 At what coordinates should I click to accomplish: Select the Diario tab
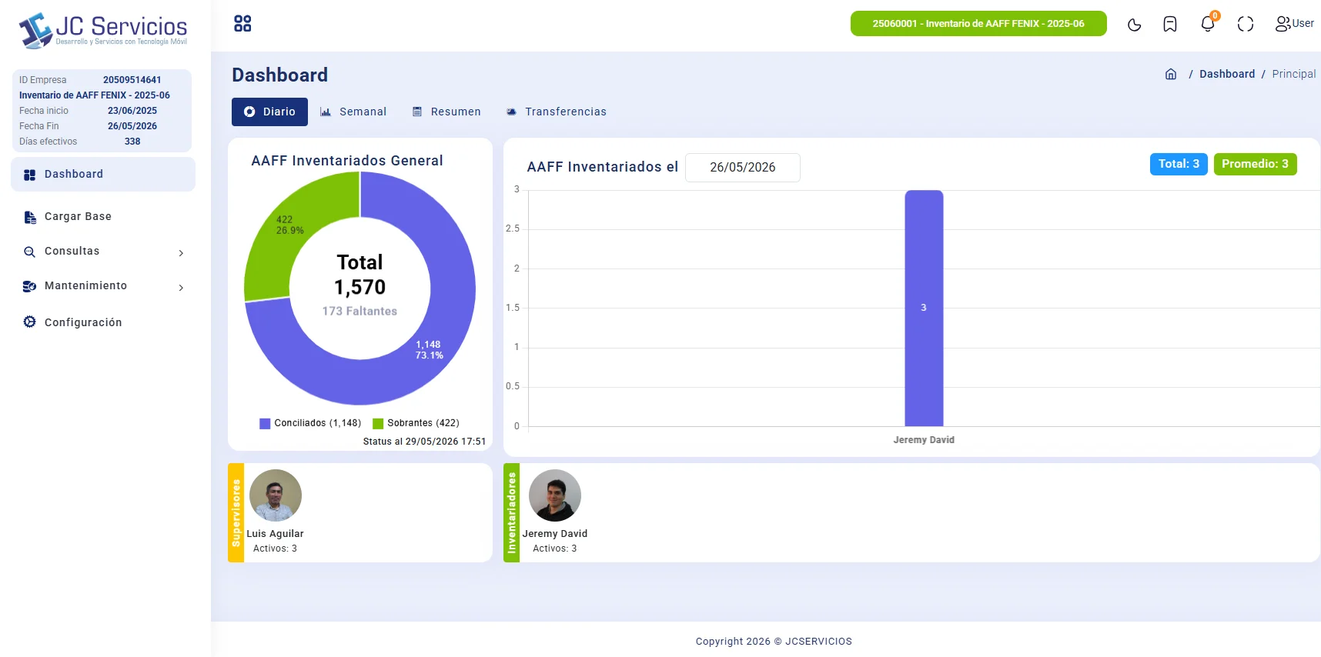coord(269,112)
